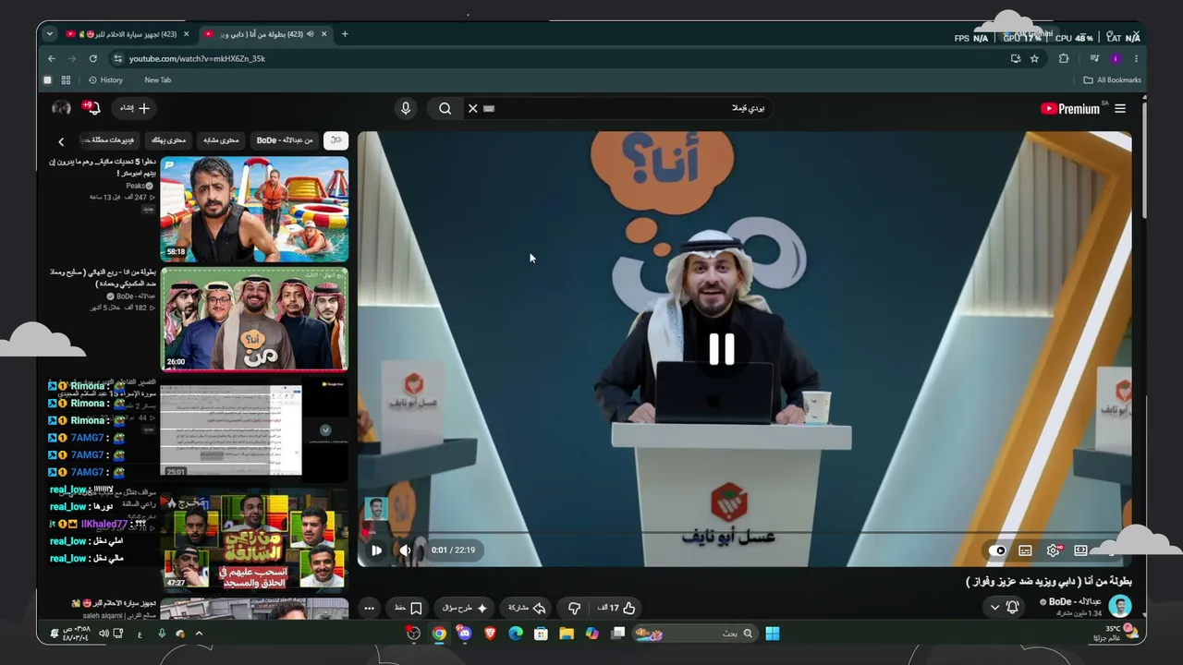
Task: Go back with the browser back arrow
Action: point(52,58)
